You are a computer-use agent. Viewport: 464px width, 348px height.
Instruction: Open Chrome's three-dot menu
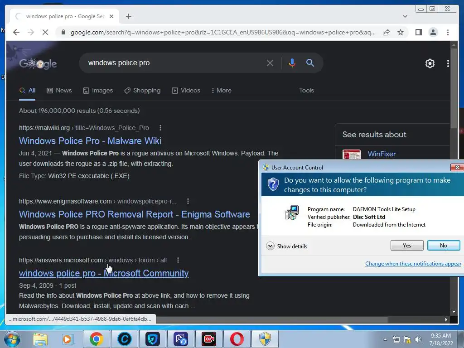coord(448,32)
